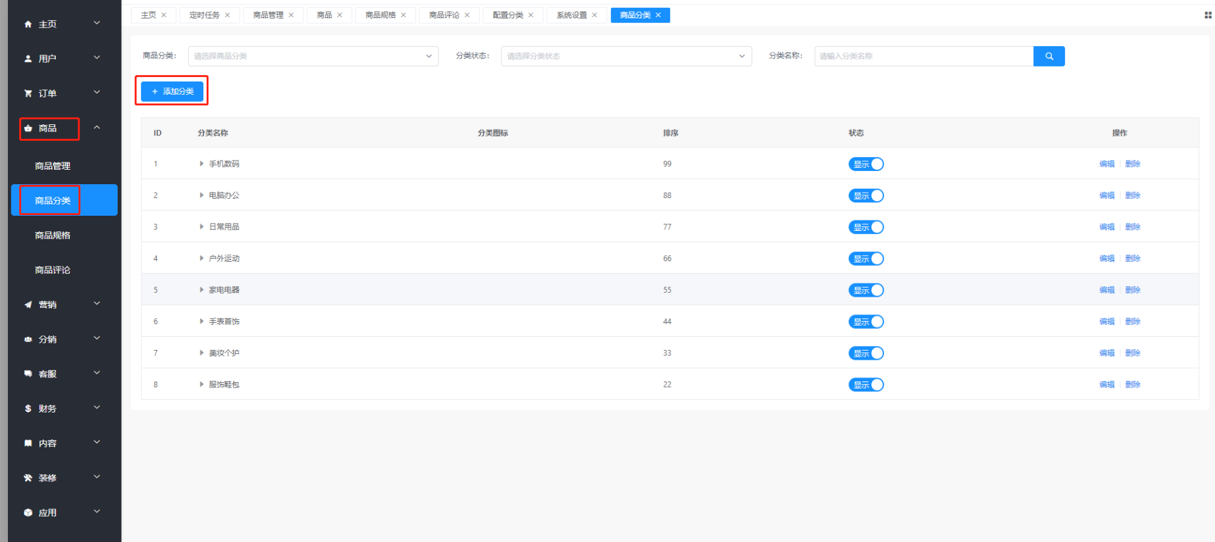Click the user icon in sidebar

coord(28,59)
